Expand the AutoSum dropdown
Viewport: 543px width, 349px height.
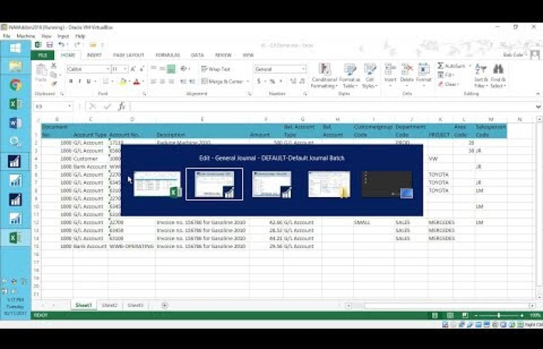470,66
